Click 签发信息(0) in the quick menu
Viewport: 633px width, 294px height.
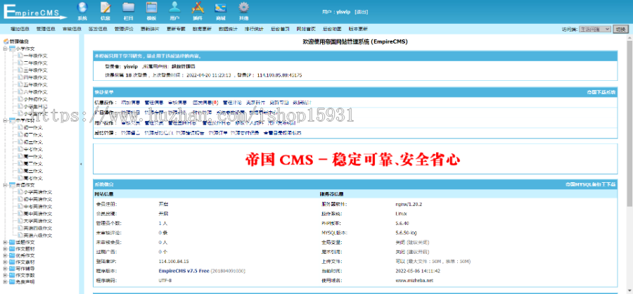pyautogui.click(x=205, y=103)
